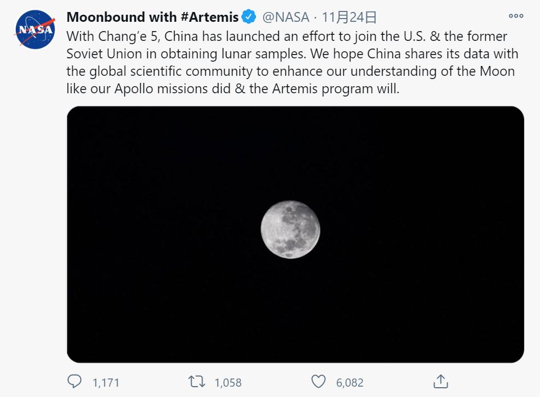Open the share icon for this tweet
The image size is (541, 397).
[441, 381]
